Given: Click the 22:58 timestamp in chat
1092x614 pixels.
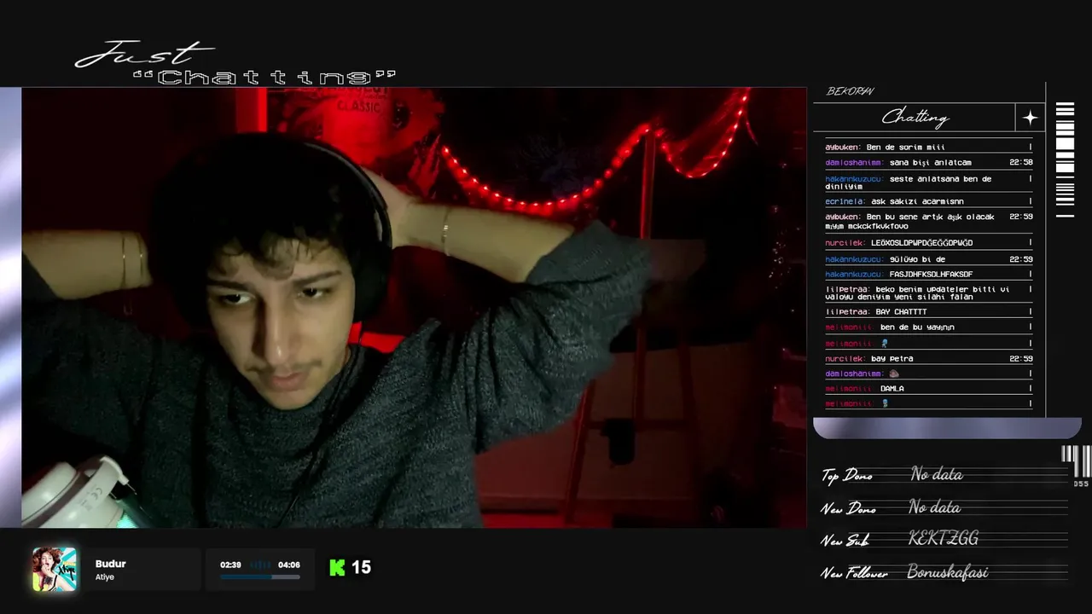Looking at the screenshot, I should [1021, 162].
